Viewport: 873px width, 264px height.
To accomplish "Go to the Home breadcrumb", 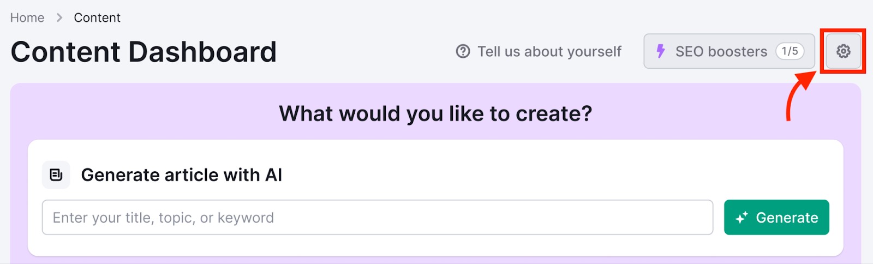I will pos(27,18).
